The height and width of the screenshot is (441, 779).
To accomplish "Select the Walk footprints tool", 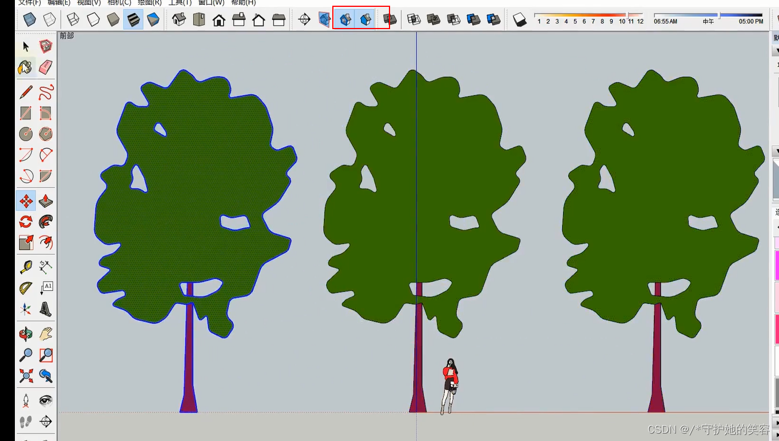I will click(x=26, y=422).
